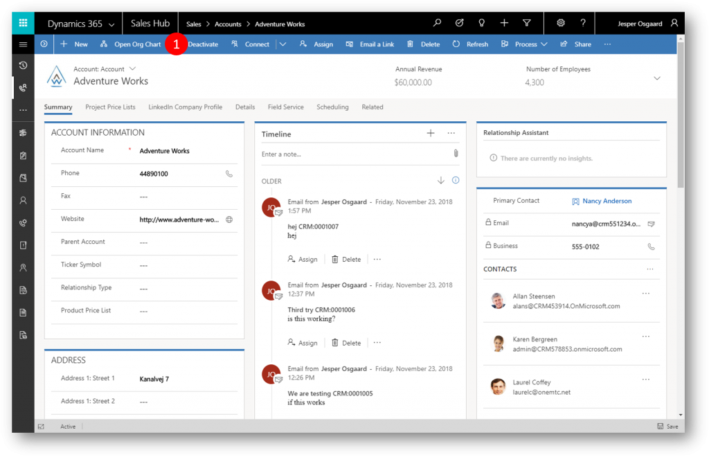Click the email envelope icon beside nancya address
The image size is (709, 457).
pyautogui.click(x=651, y=224)
